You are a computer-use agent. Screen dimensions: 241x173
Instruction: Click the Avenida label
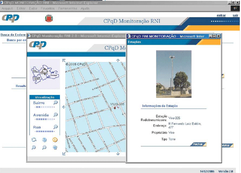pos(41,115)
